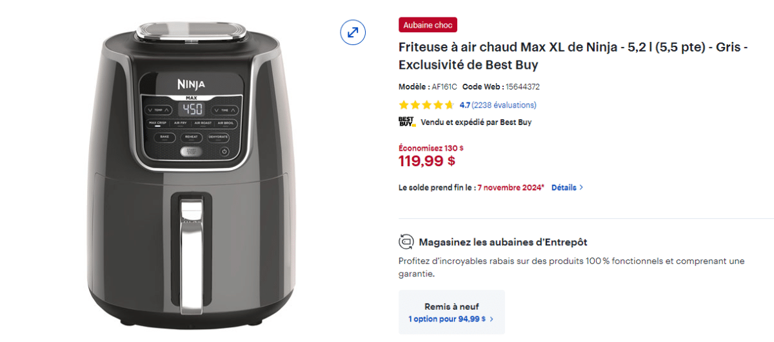Click the Aubaine choc badge
Image resolution: width=774 pixels, height=342 pixels.
(x=428, y=25)
